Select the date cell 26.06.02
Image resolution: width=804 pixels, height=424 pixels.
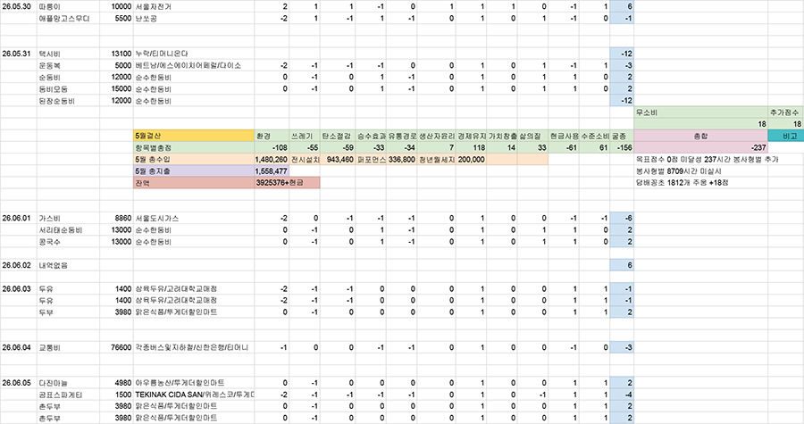click(x=19, y=265)
